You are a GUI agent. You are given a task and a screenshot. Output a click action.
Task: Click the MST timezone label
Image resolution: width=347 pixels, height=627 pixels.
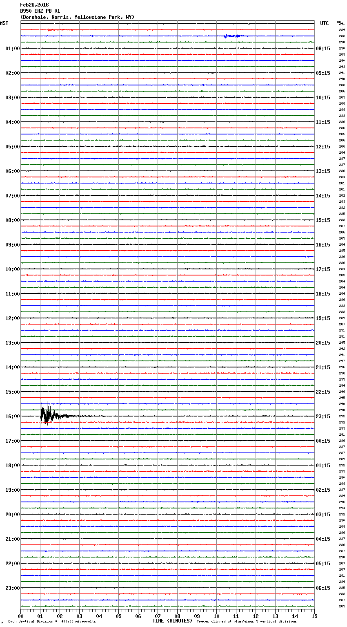click(x=4, y=23)
